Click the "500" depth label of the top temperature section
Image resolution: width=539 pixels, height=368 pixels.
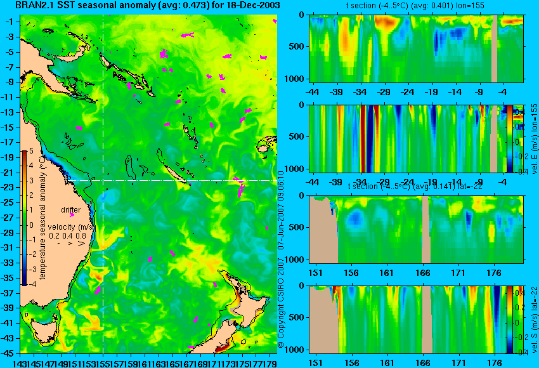[x=296, y=46]
